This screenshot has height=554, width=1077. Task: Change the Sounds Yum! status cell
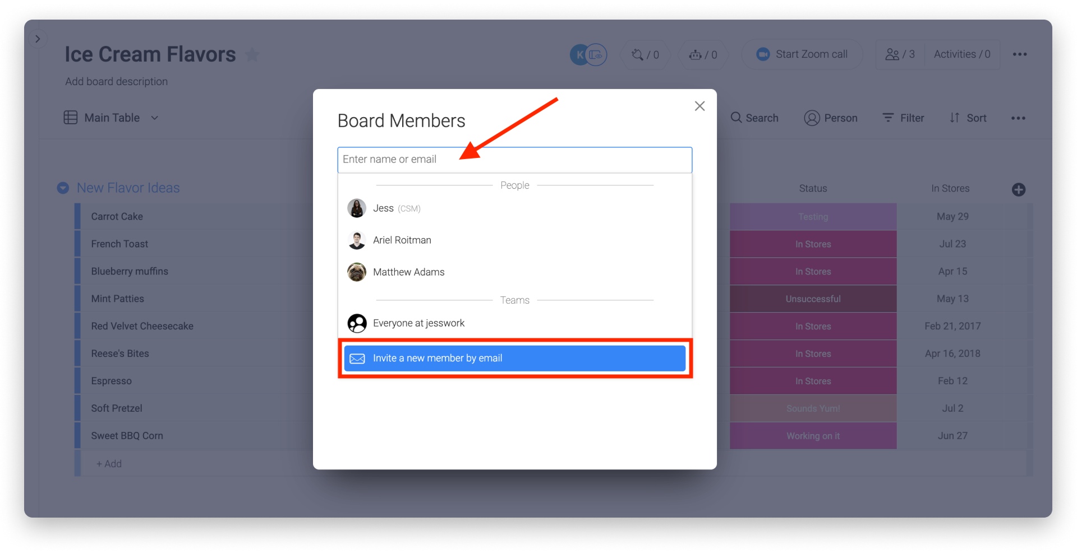pyautogui.click(x=813, y=409)
